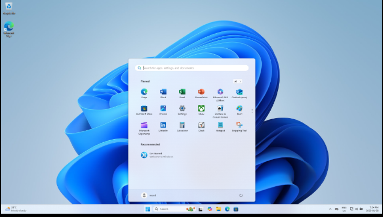Image resolution: width=383 pixels, height=217 pixels.
Task: Show hidden system tray icons chevron
Action: (330, 209)
